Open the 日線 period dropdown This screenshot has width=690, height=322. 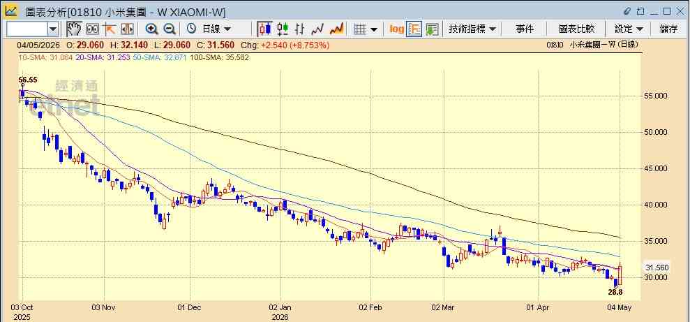click(216, 29)
